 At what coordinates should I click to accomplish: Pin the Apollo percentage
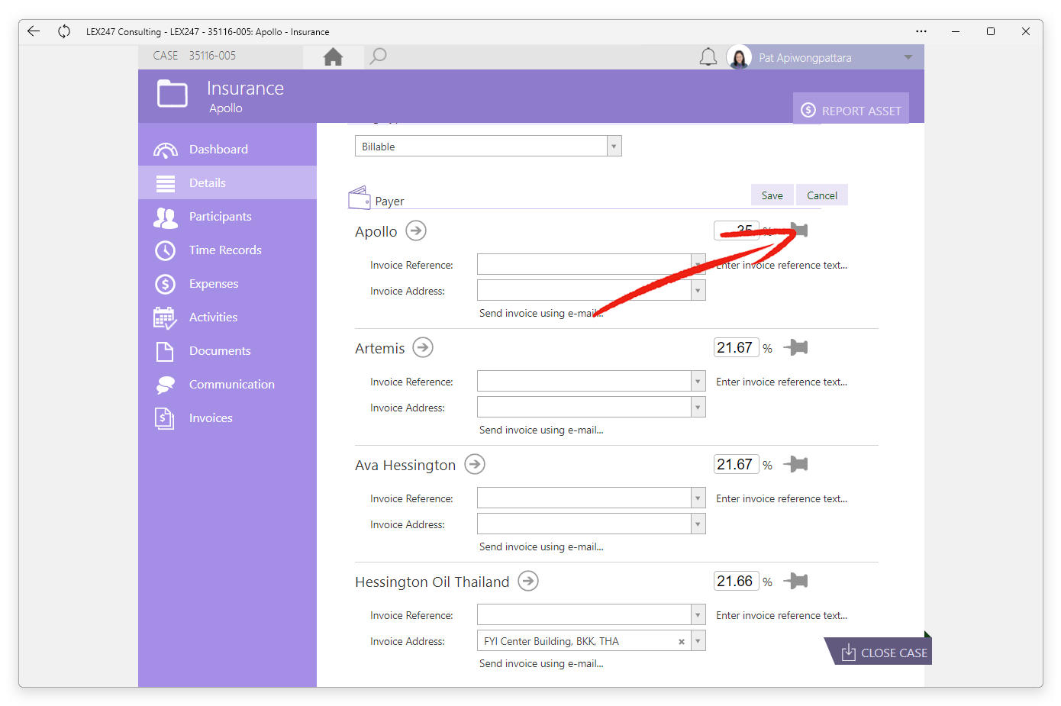(797, 230)
